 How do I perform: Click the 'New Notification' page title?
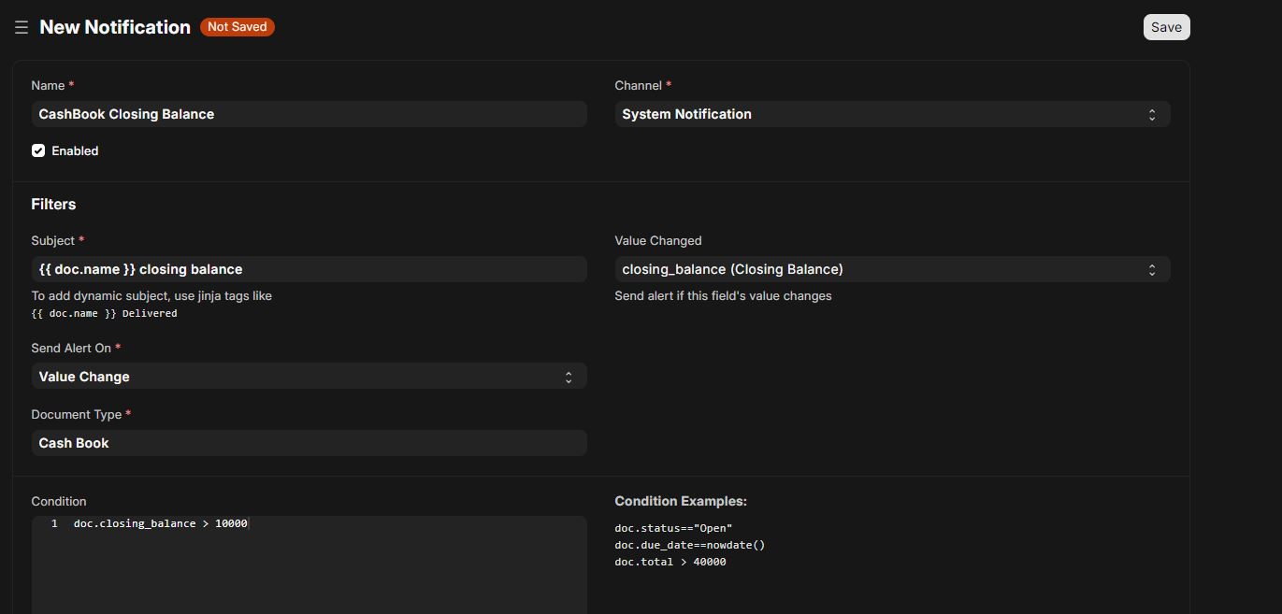tap(115, 27)
